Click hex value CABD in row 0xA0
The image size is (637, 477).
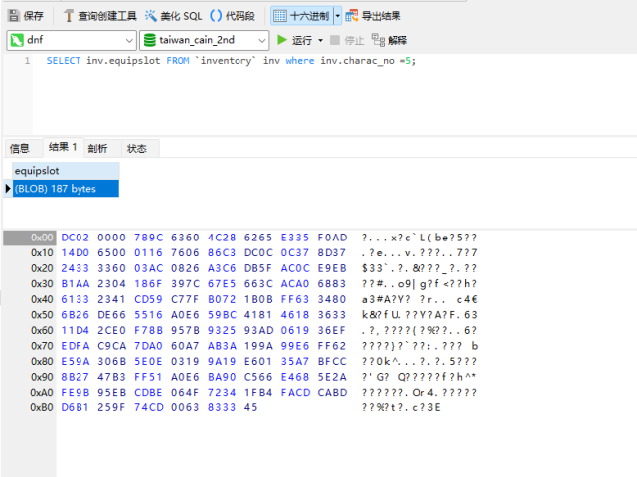pyautogui.click(x=332, y=393)
